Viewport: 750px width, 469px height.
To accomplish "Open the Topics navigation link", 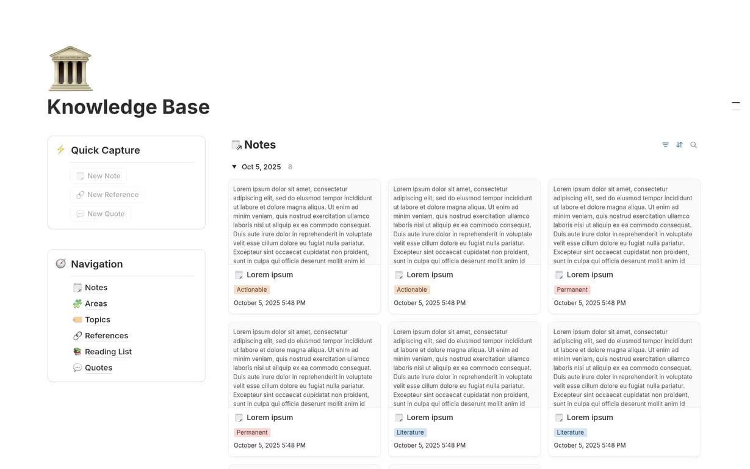I will 98,319.
